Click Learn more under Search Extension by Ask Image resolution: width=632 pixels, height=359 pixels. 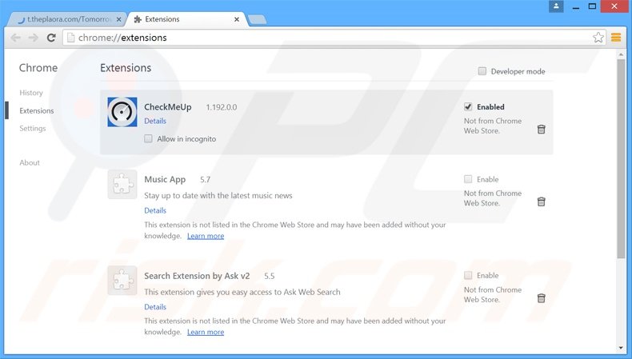206,332
